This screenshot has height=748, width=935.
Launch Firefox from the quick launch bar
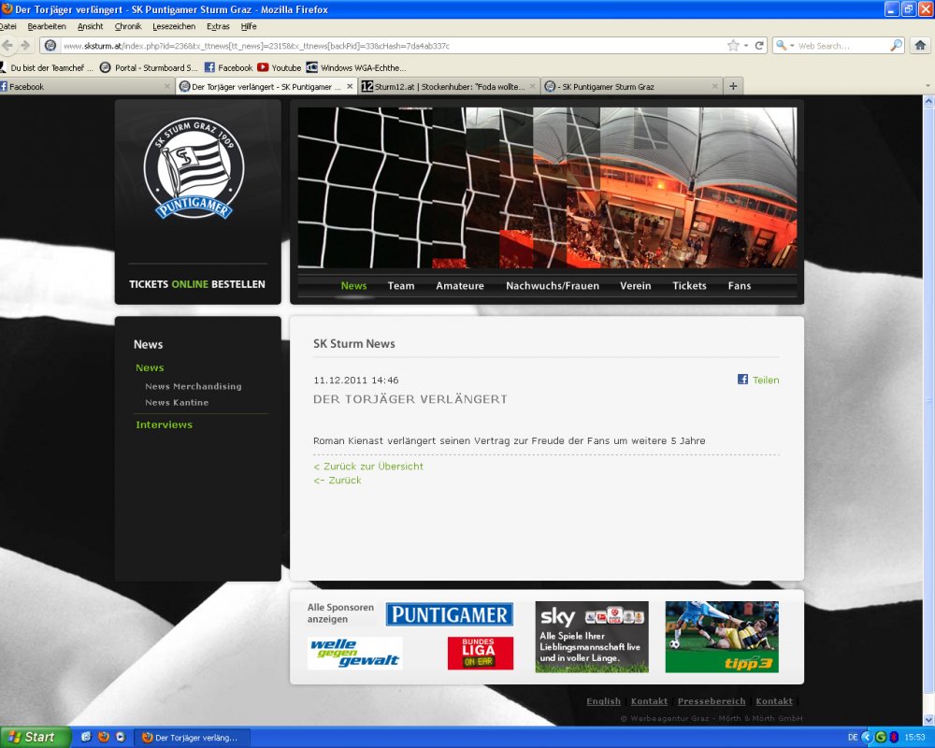pyautogui.click(x=103, y=738)
